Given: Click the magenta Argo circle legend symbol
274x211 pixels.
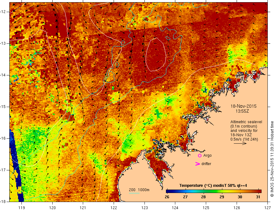Looking at the screenshot, I should pyautogui.click(x=200, y=155).
